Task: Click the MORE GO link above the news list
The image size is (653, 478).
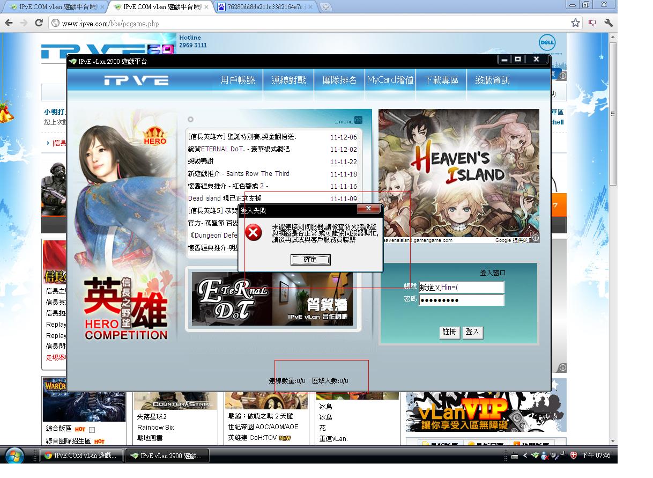Action: coord(348,121)
